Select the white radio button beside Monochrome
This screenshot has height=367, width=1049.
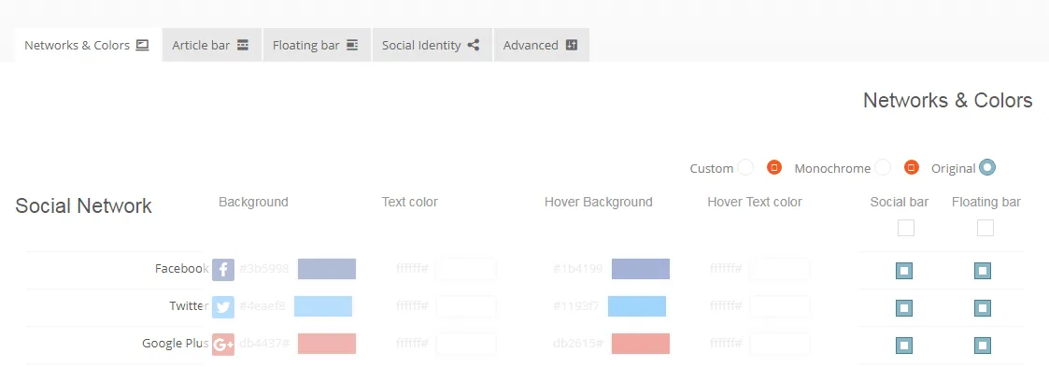[x=883, y=167]
